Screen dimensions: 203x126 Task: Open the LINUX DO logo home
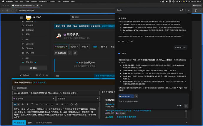point(34,17)
